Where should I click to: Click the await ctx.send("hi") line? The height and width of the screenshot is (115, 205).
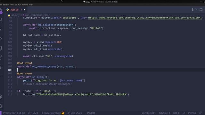tap(48, 56)
